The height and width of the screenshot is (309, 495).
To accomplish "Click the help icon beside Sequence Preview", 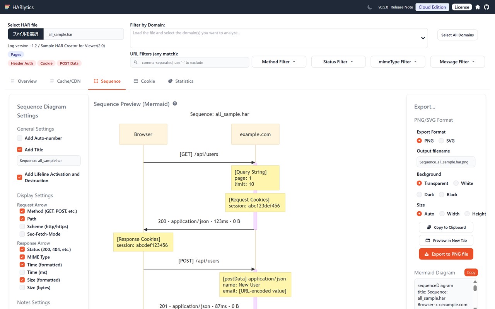I will [175, 104].
